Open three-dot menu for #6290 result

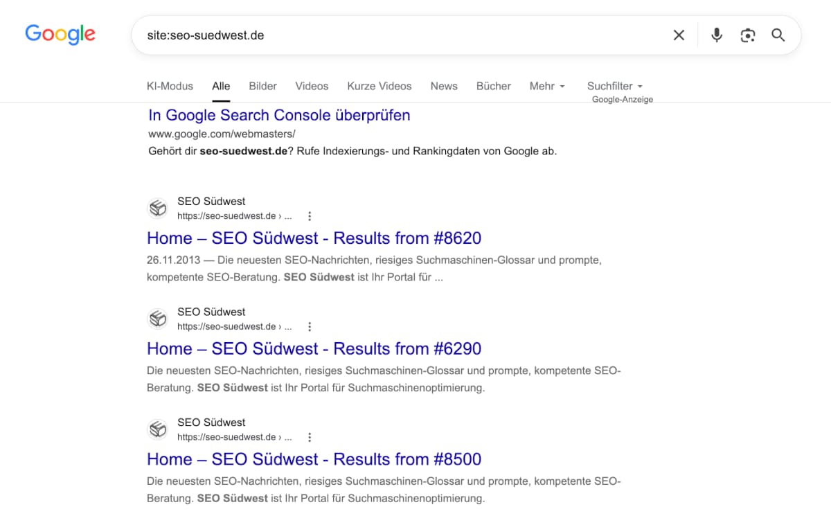pyautogui.click(x=310, y=327)
